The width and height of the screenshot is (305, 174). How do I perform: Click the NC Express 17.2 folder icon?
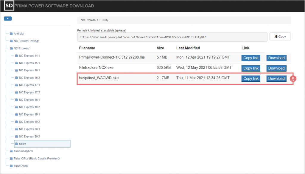tap(17, 93)
